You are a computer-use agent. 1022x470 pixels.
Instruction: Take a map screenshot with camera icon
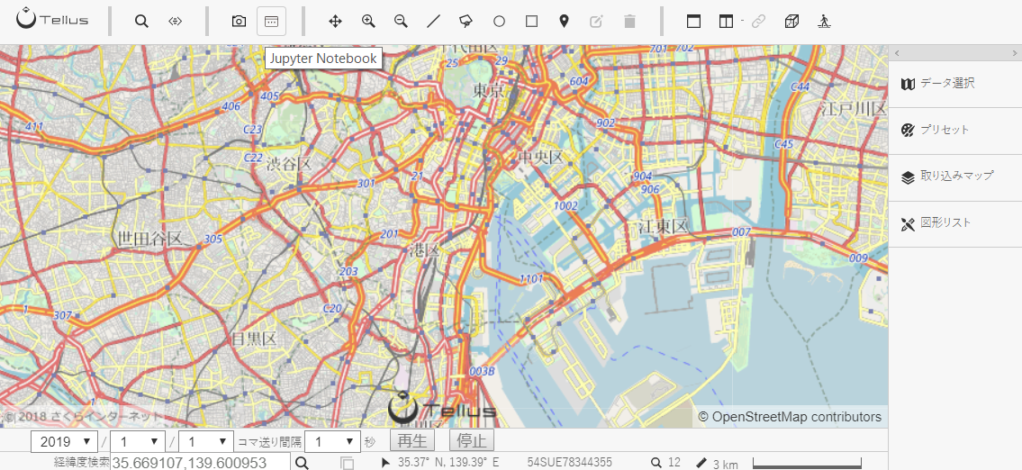tap(239, 21)
